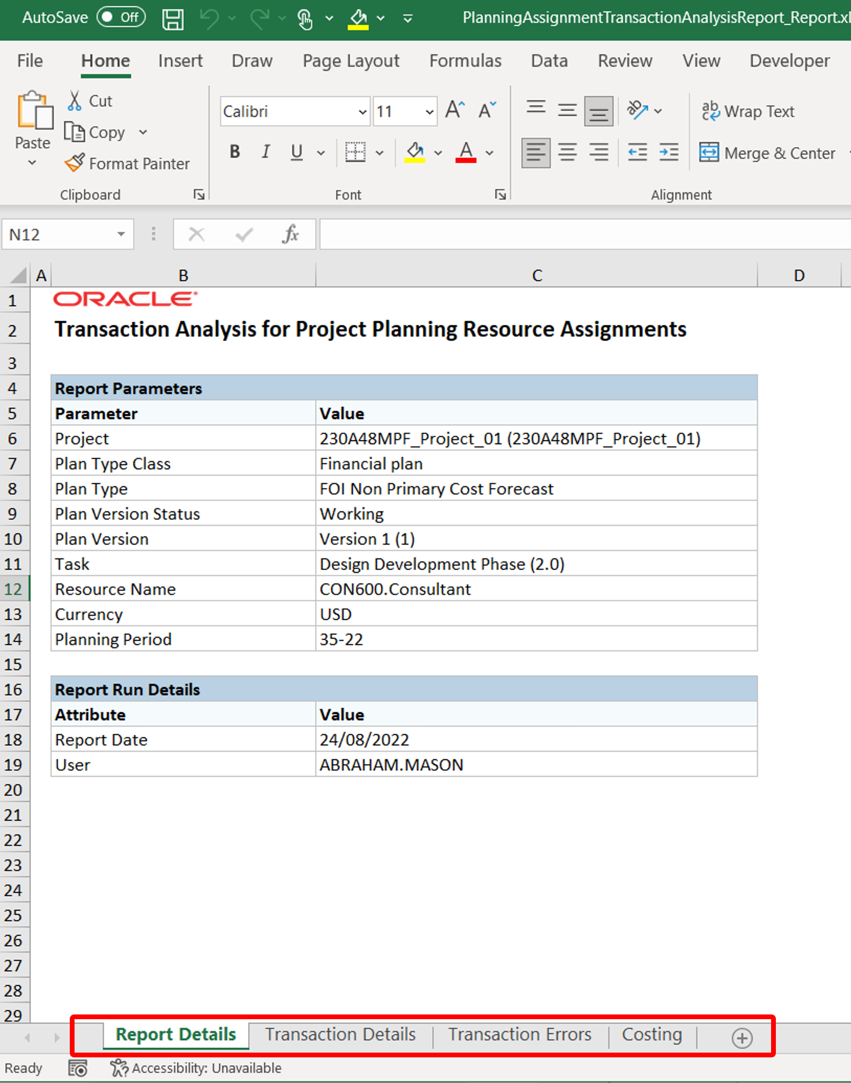Image resolution: width=851 pixels, height=1083 pixels.
Task: Click the Redo arrow icon
Action: [259, 18]
